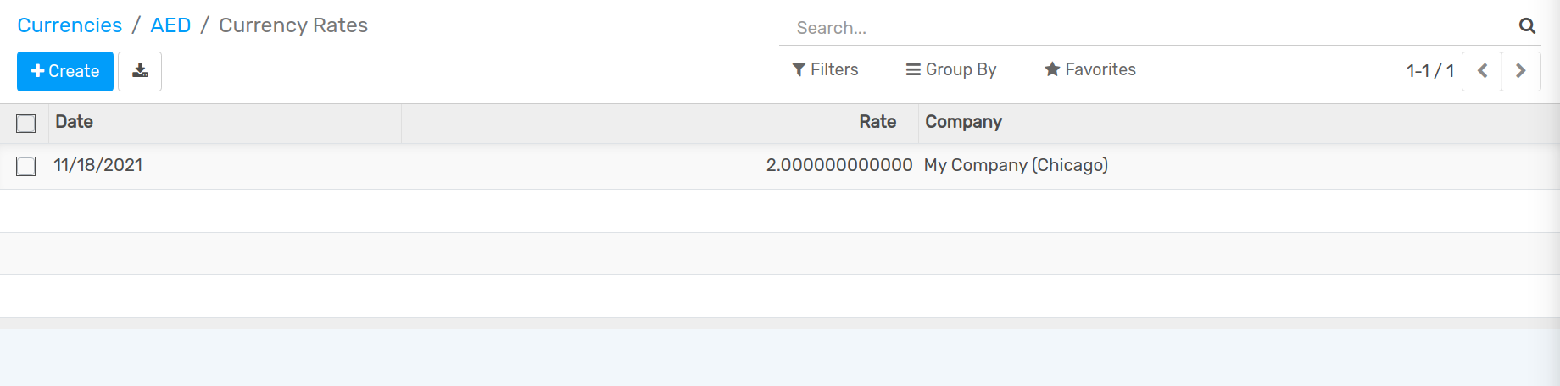Navigate to Currencies breadcrumb
This screenshot has height=386, width=1560.
70,25
